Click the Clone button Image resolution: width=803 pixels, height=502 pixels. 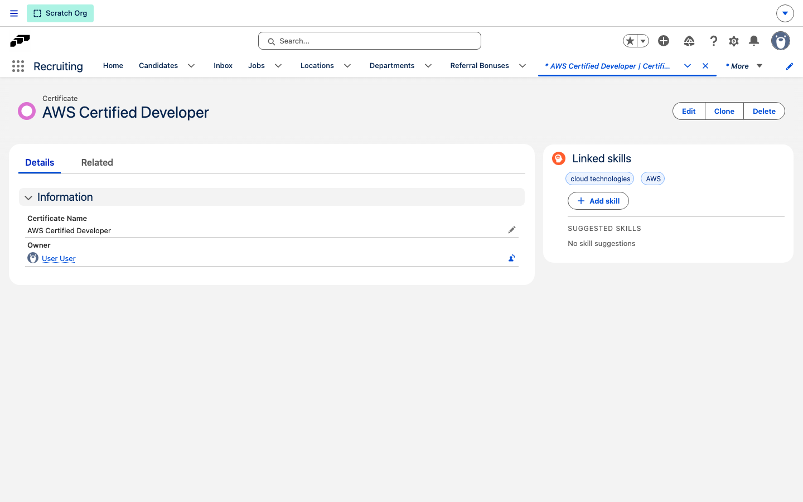(x=724, y=111)
